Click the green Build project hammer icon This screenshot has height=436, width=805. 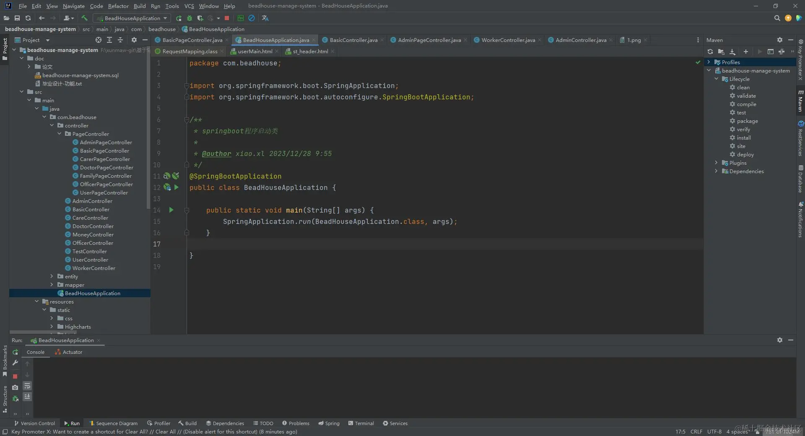coord(85,18)
